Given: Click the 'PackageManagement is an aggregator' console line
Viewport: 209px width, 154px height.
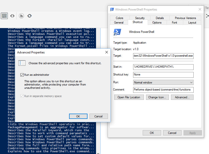Looking at the screenshot, I should pyautogui.click(x=51, y=127).
